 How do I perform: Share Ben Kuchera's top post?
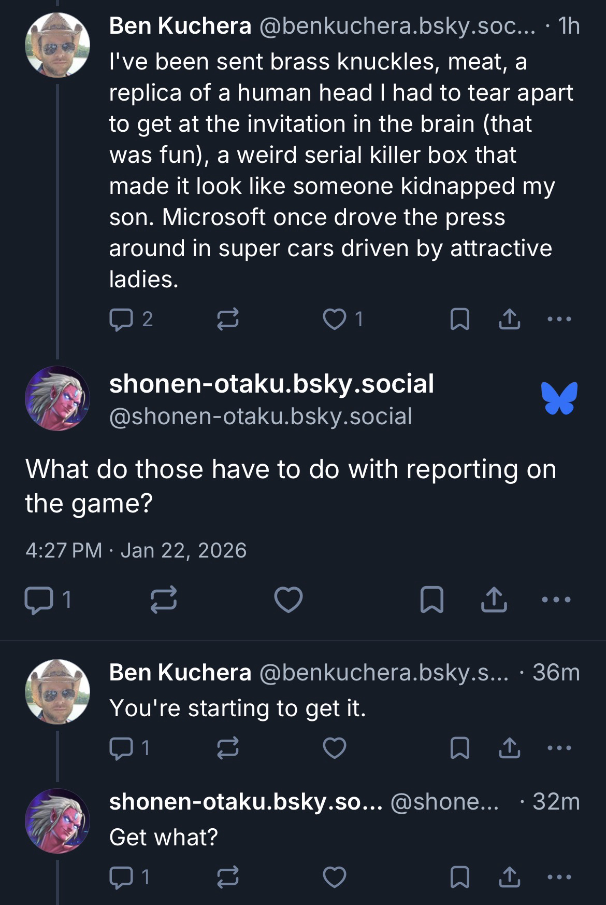(509, 319)
